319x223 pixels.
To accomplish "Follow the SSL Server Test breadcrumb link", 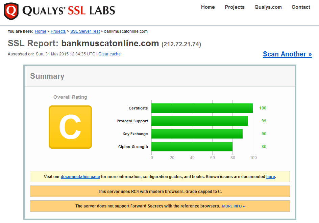I will click(x=85, y=31).
